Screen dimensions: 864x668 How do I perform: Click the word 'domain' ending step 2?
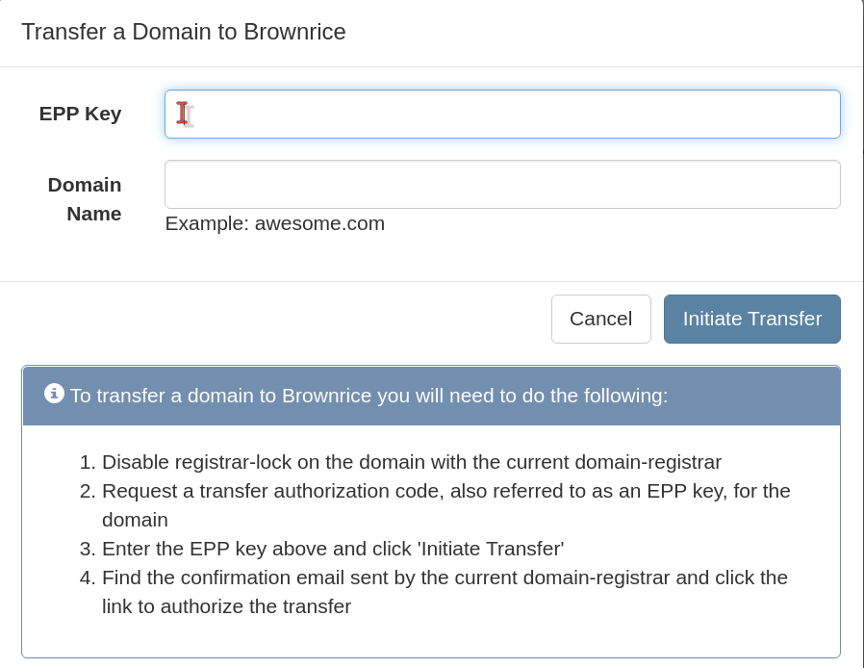tap(135, 520)
